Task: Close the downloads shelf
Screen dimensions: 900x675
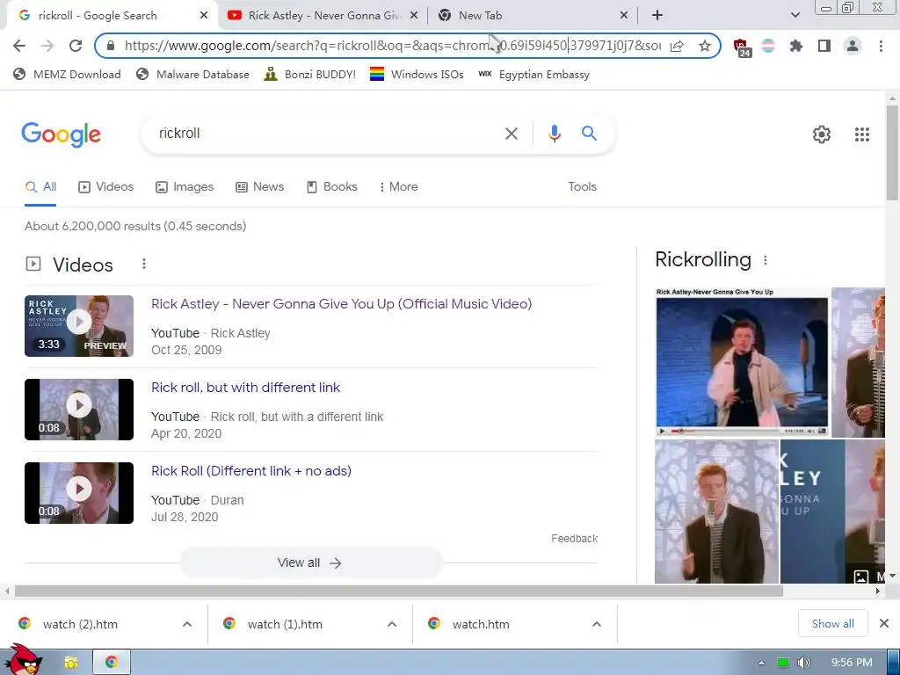Action: pyautogui.click(x=884, y=623)
